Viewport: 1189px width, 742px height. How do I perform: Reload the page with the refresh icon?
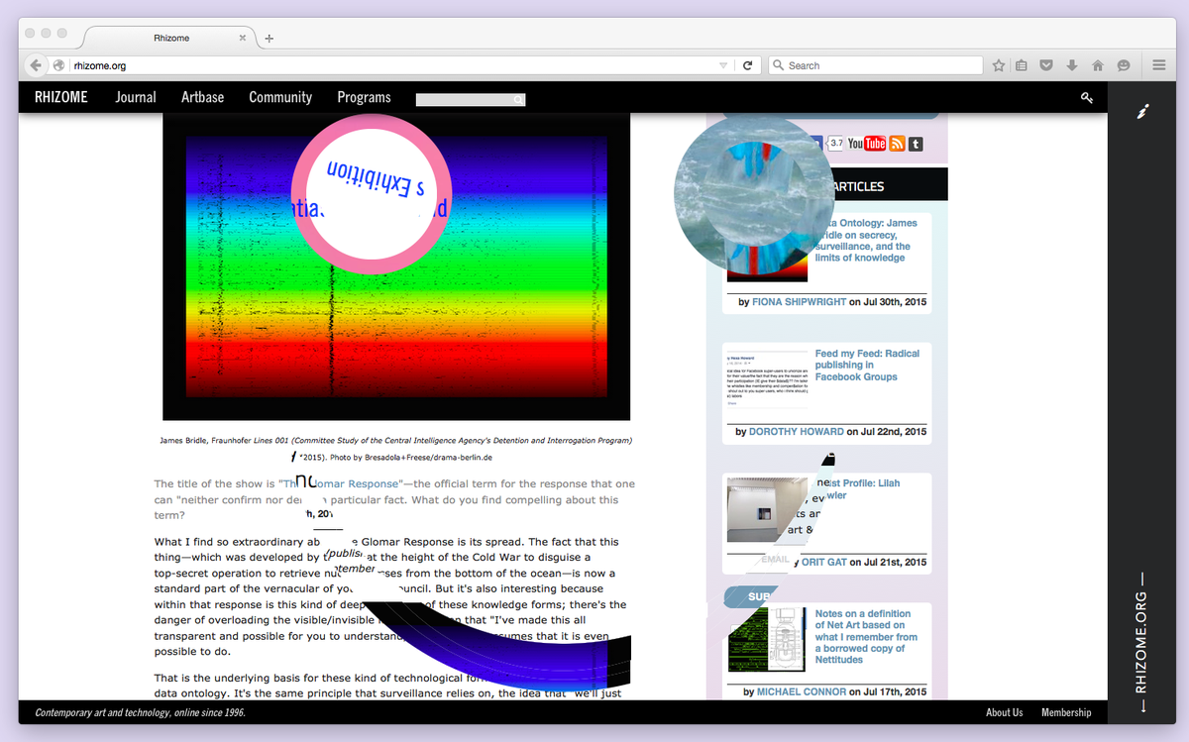pos(748,65)
